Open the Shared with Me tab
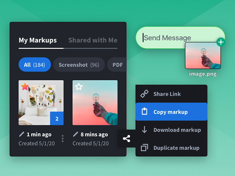The image size is (235, 176). coord(93,40)
